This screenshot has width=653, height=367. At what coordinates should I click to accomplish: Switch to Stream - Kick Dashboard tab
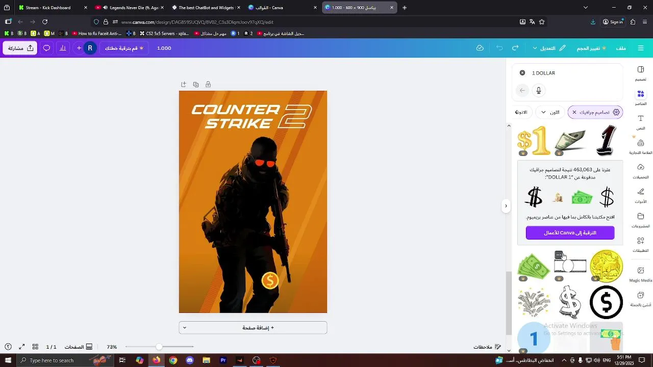coord(53,8)
